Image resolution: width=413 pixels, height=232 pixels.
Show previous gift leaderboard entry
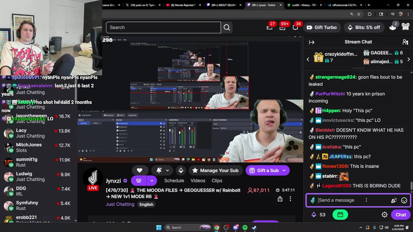point(308,60)
